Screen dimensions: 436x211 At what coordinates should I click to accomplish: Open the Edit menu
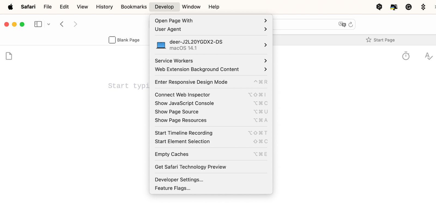64,7
